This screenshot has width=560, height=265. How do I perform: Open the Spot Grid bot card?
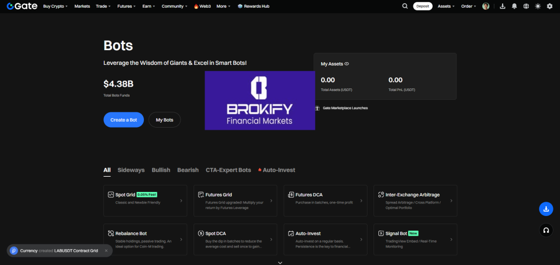(145, 201)
